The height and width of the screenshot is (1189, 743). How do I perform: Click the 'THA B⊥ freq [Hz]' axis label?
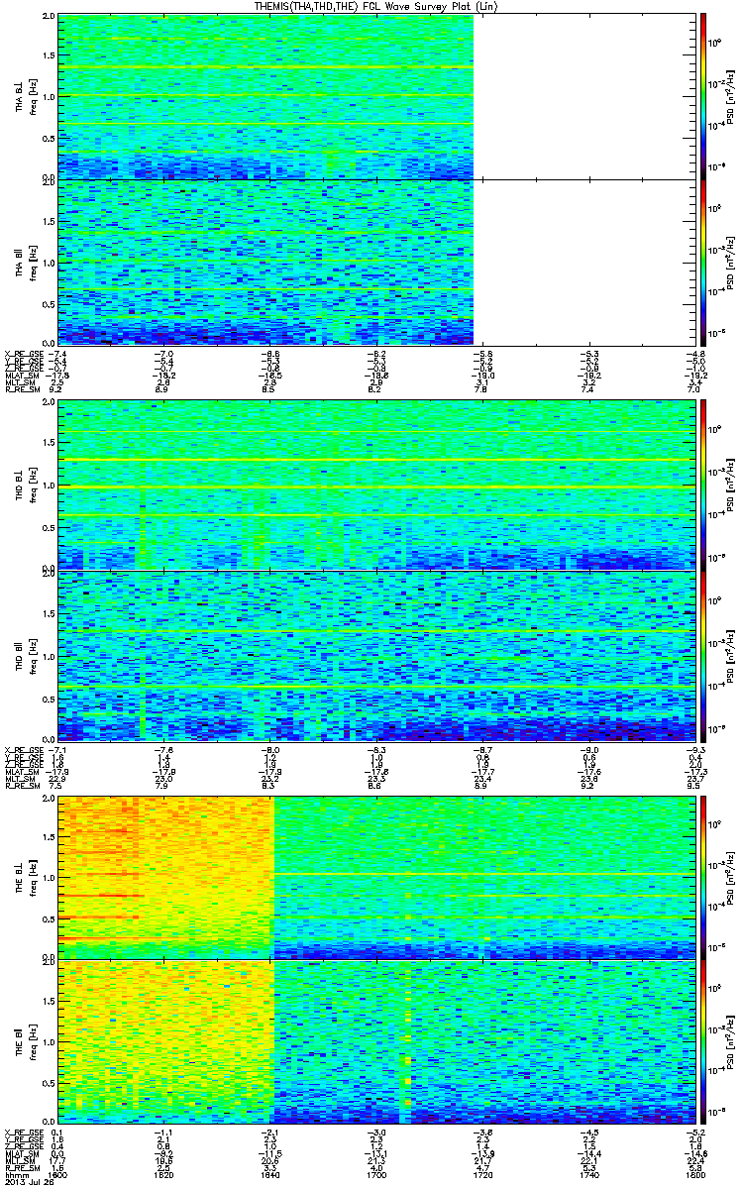[25, 97]
